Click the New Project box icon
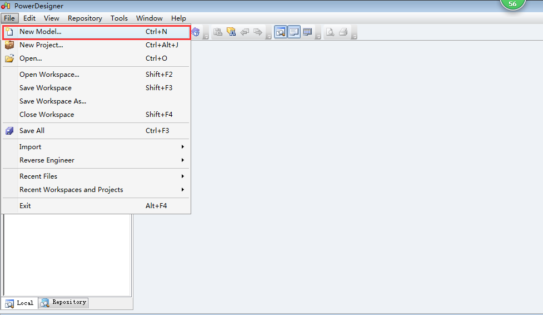 pos(9,45)
